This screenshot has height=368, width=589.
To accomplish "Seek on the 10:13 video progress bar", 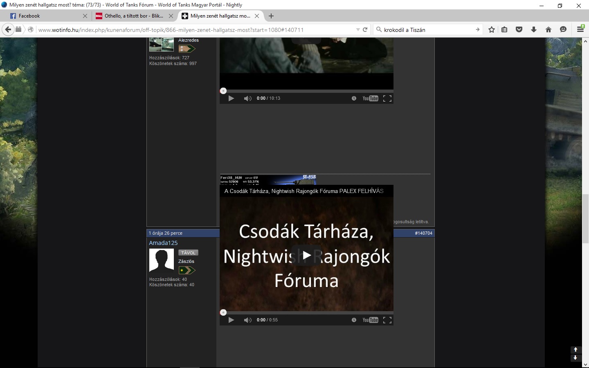I will (x=306, y=91).
